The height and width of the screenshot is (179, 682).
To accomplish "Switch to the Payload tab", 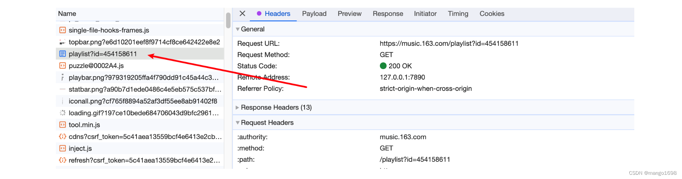I will (314, 14).
